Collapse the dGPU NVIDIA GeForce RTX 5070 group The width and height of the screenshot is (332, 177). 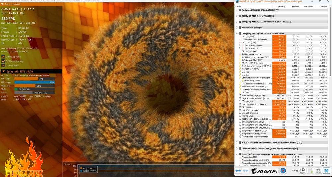(x=237, y=154)
